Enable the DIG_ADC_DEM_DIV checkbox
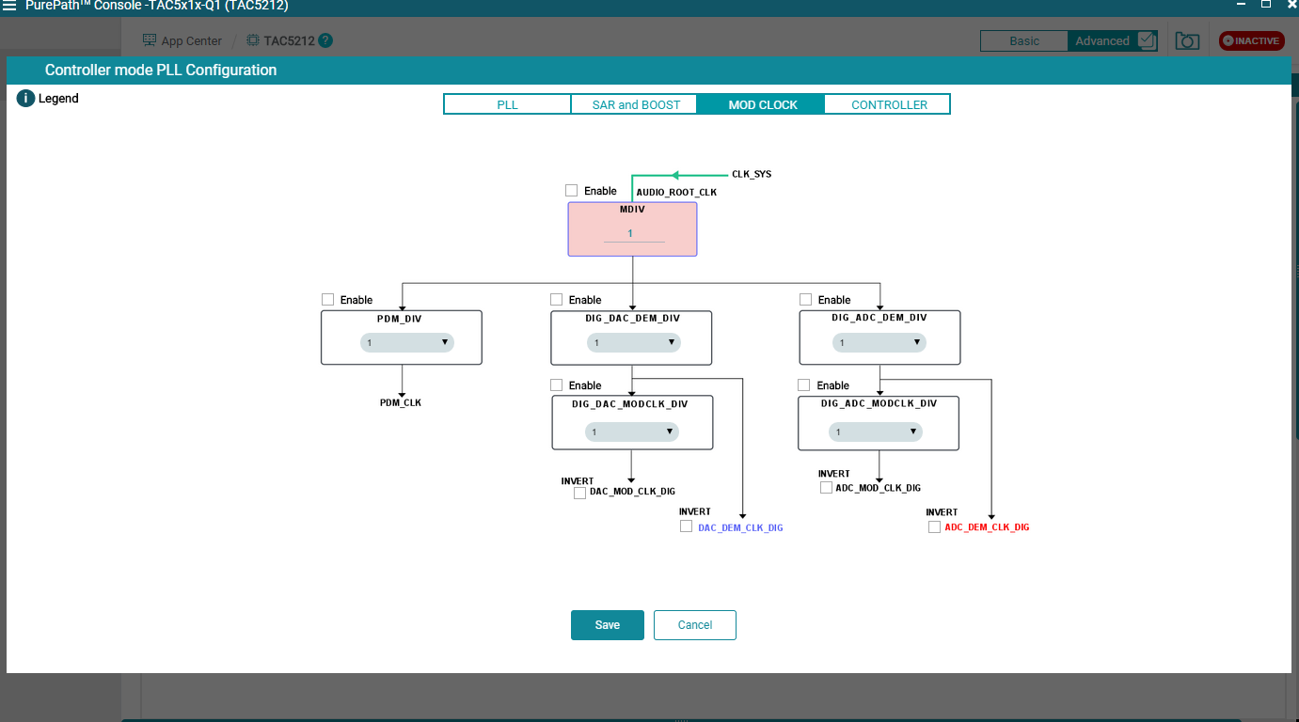The width and height of the screenshot is (1299, 722). [805, 300]
